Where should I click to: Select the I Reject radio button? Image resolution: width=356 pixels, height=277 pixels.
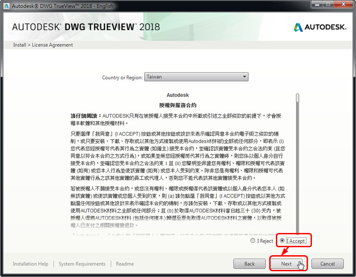(253, 241)
